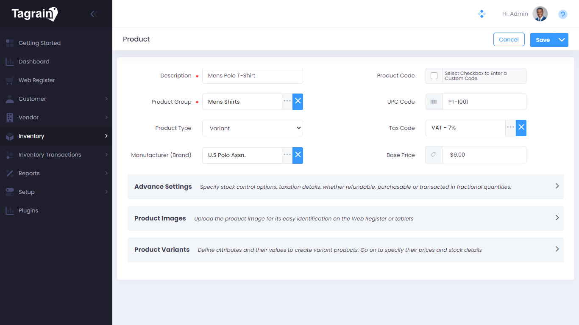
Task: Click the help question mark icon
Action: [x=562, y=14]
